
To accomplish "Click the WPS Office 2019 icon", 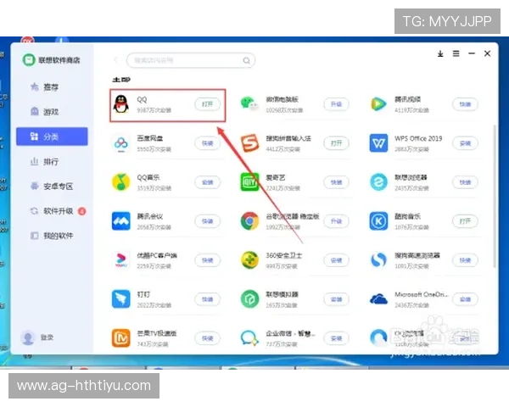I will click(x=378, y=143).
